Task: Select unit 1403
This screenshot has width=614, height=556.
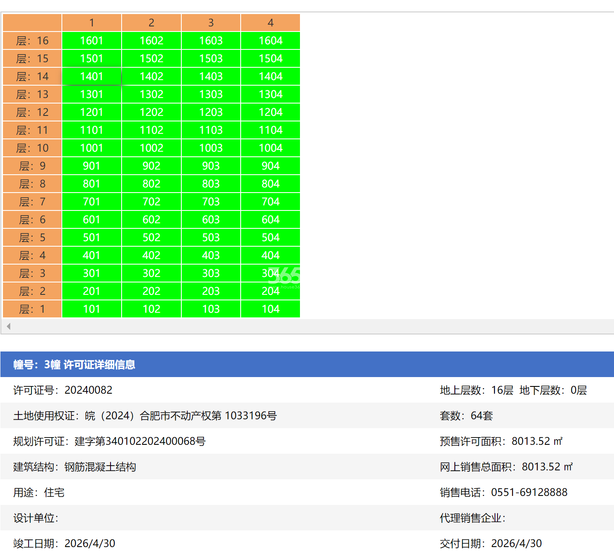Action: click(x=211, y=76)
